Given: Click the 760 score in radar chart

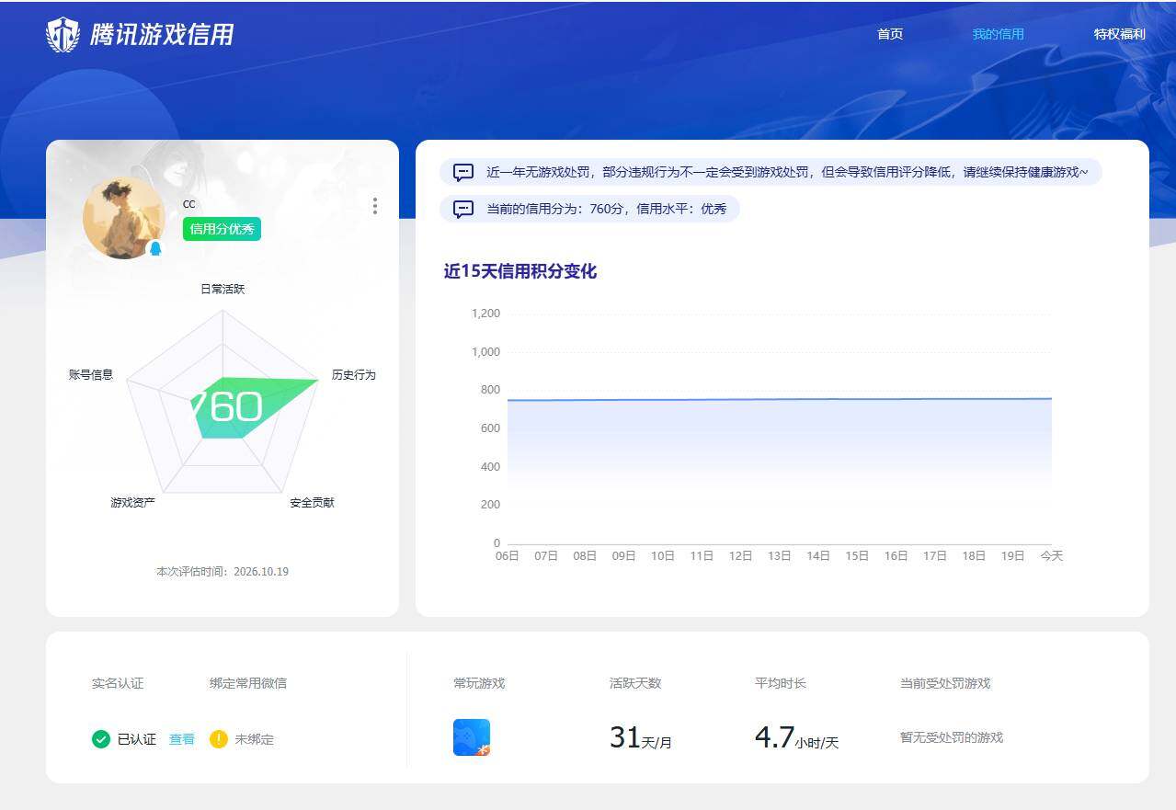Looking at the screenshot, I should click(227, 407).
